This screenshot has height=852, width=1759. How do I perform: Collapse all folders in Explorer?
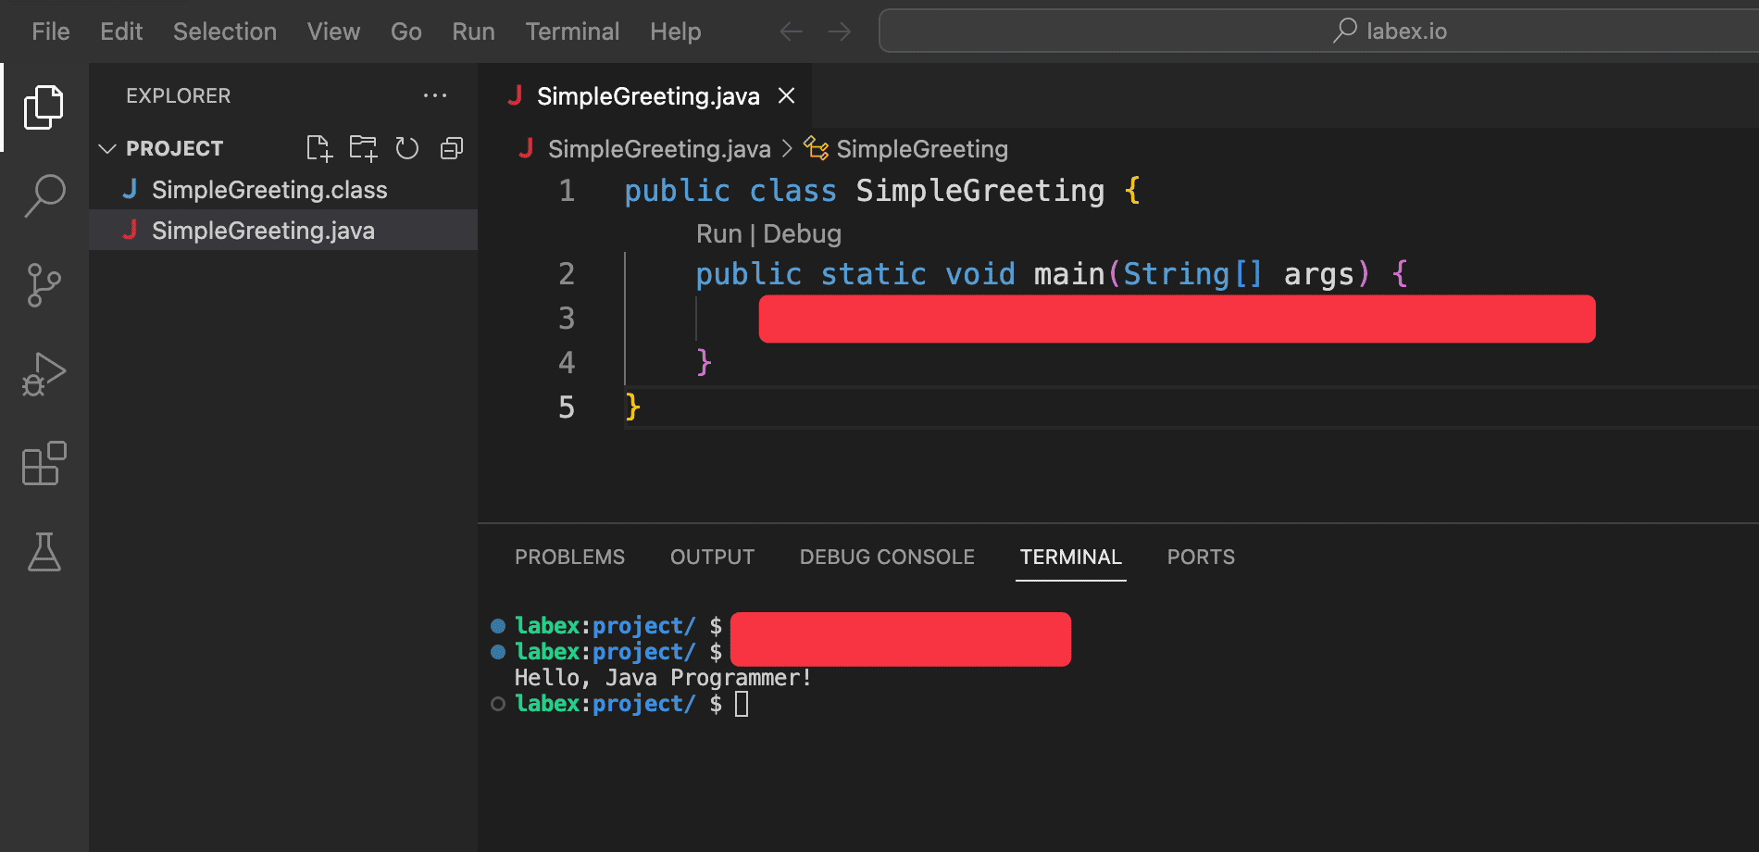pos(452,148)
